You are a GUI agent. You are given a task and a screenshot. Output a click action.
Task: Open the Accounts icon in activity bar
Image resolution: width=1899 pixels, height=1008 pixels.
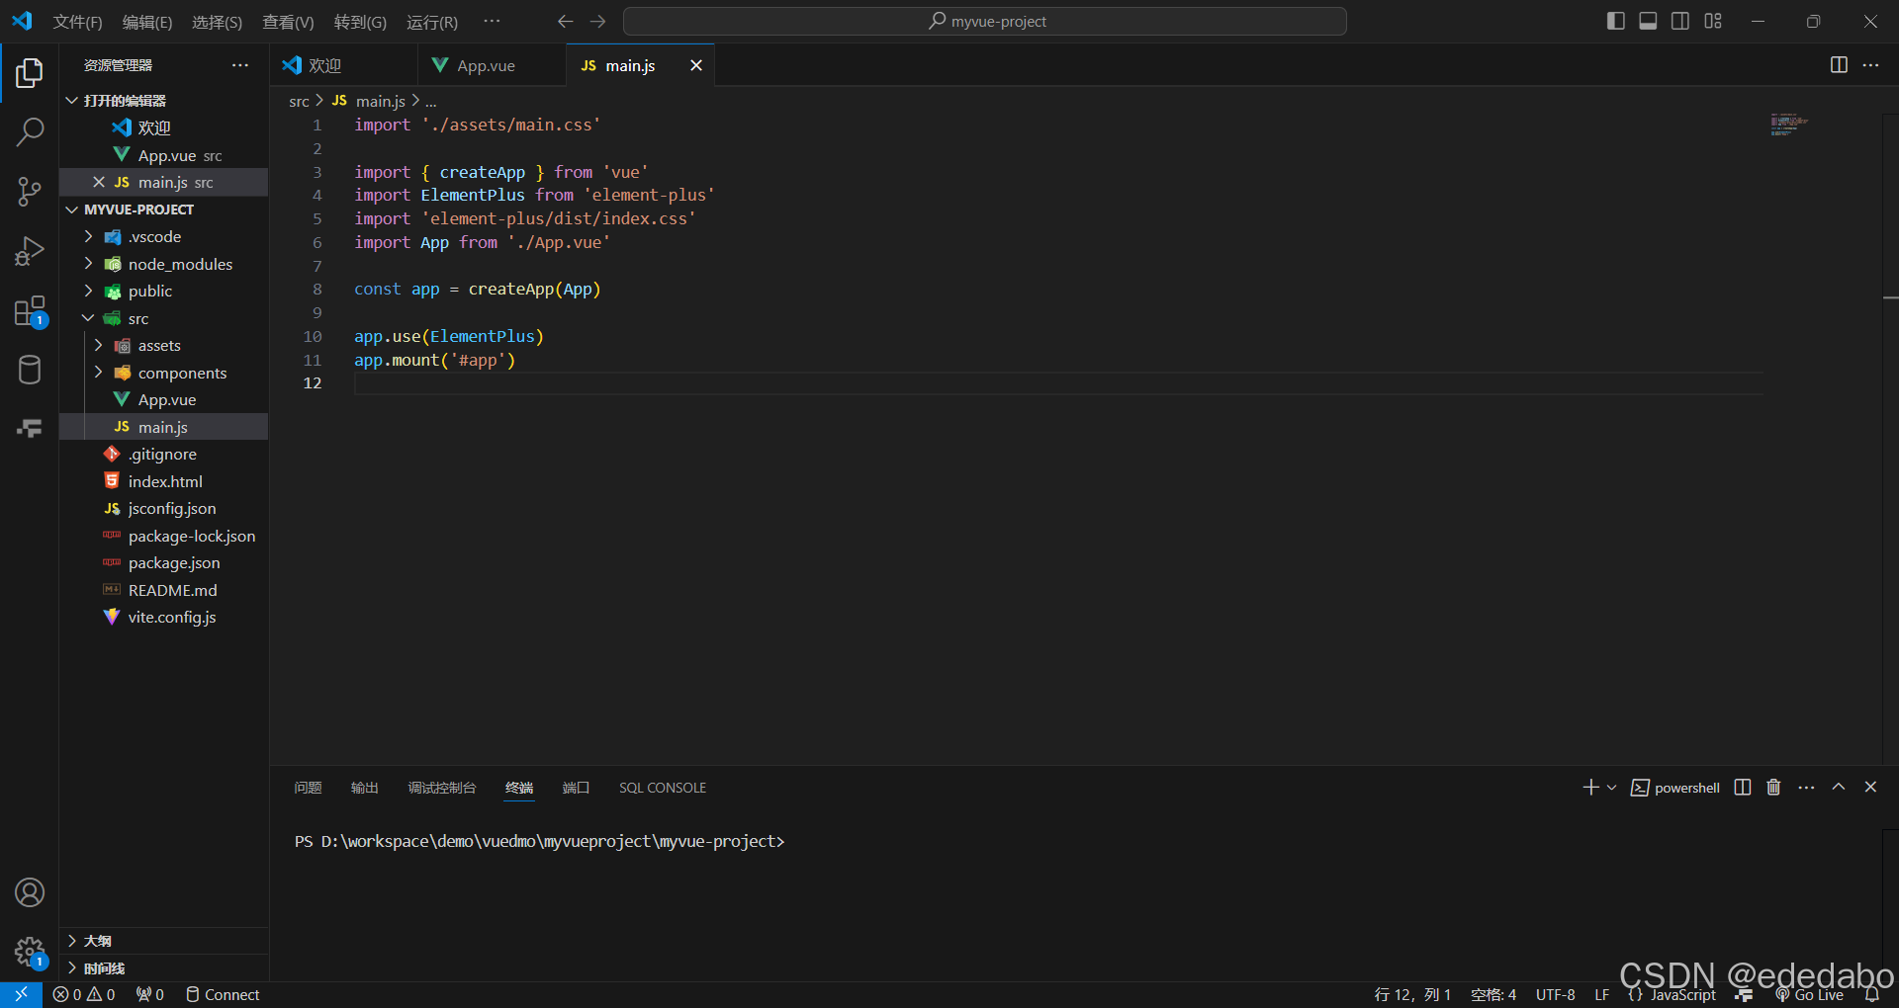(30, 892)
